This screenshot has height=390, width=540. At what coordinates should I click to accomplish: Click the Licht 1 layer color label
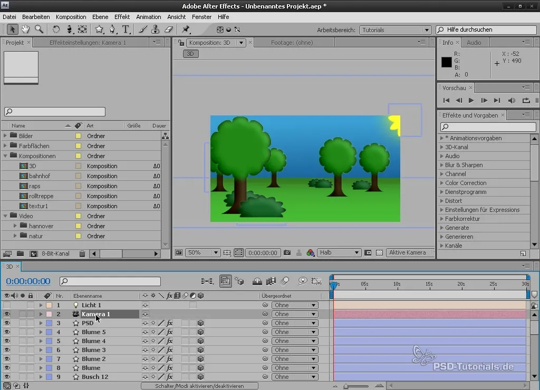49,305
